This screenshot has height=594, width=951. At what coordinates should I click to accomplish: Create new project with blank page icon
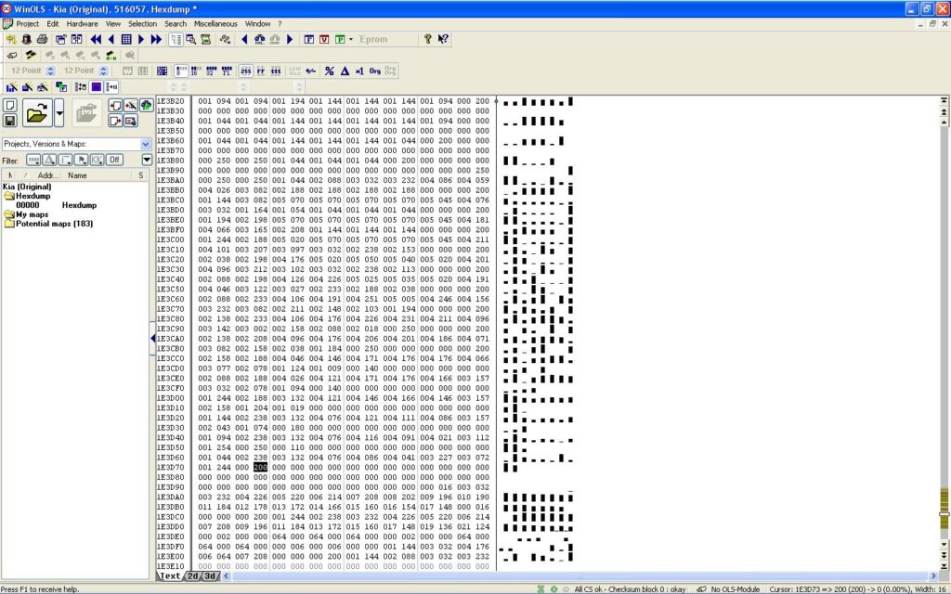coord(9,106)
